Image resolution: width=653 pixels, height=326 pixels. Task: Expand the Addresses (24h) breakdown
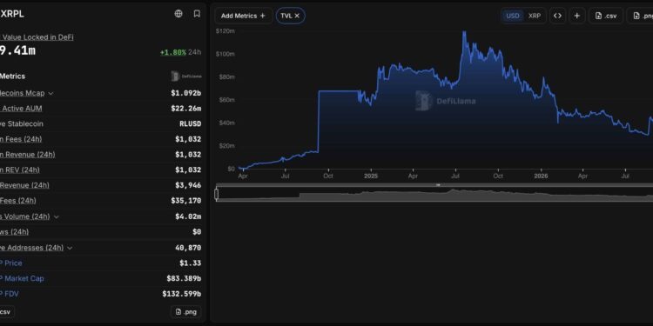pyautogui.click(x=70, y=248)
